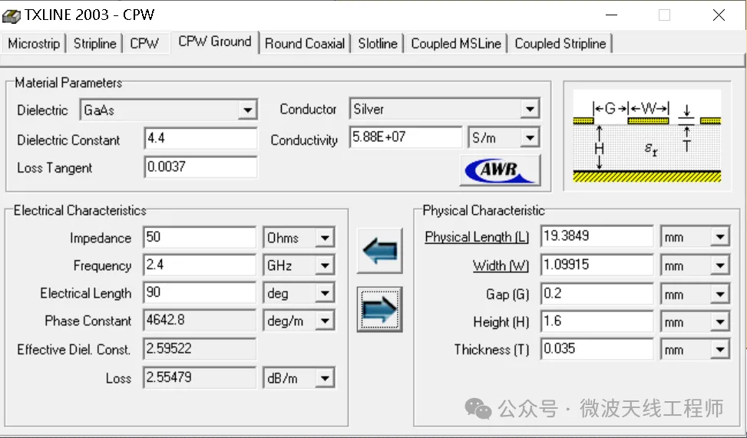Click the underlined Width (W) label
The width and height of the screenshot is (747, 438).
[x=501, y=265]
